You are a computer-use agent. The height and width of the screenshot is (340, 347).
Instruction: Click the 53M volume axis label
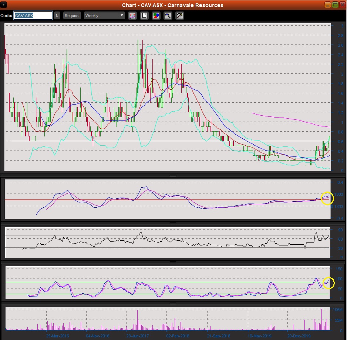(339, 320)
